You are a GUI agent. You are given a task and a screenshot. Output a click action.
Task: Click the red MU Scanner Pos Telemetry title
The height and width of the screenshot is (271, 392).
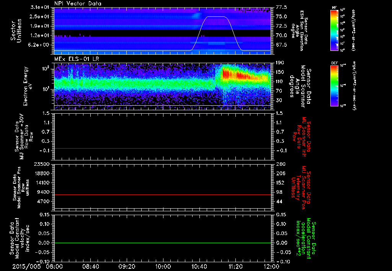(x=302, y=188)
